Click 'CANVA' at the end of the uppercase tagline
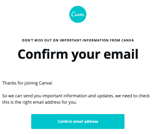 (128, 40)
